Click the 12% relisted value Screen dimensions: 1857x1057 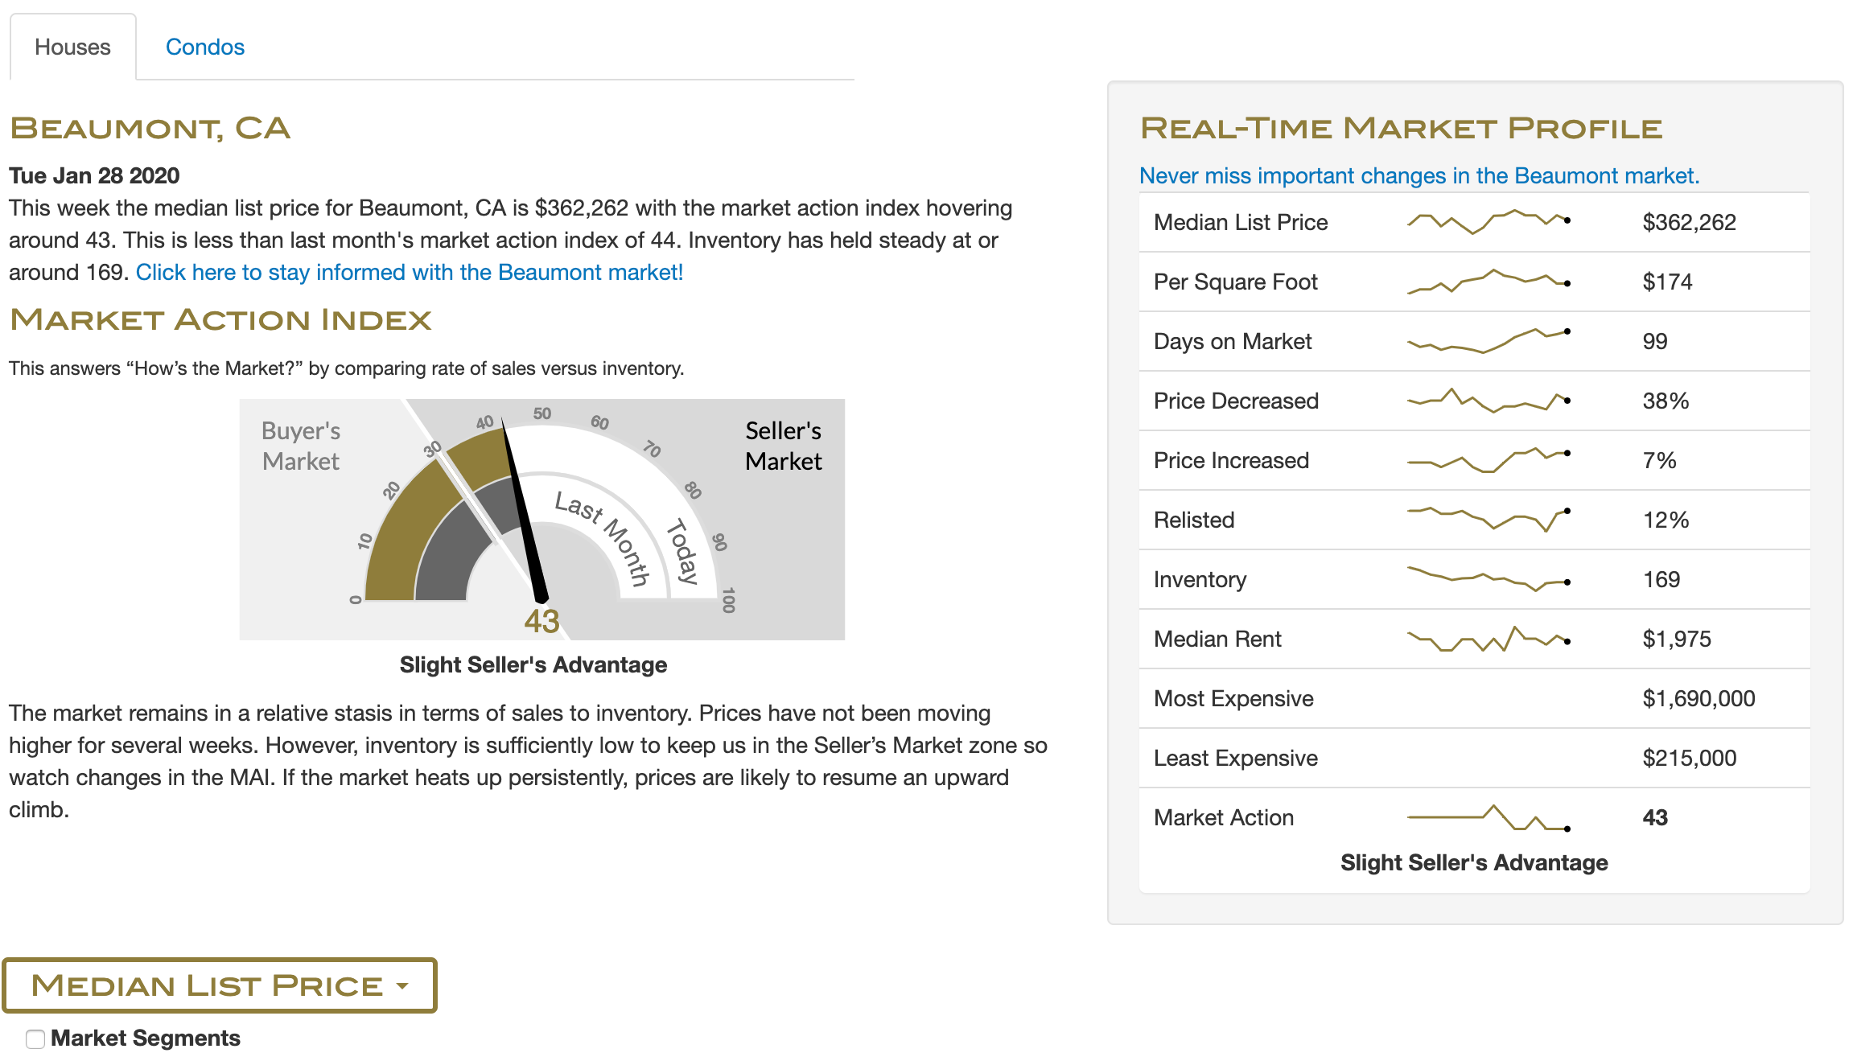[1666, 520]
